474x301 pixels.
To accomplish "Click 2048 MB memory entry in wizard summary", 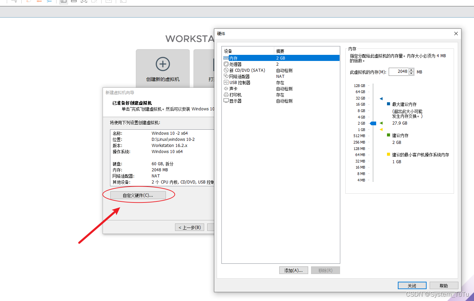I will click(160, 170).
